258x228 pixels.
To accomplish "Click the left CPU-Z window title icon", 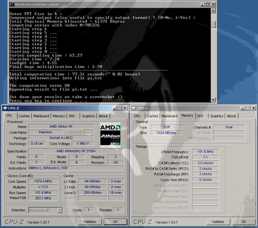I will point(5,108).
